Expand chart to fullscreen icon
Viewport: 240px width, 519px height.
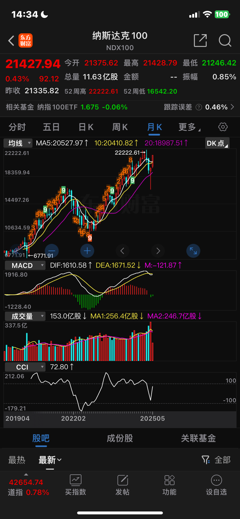pos(193,251)
